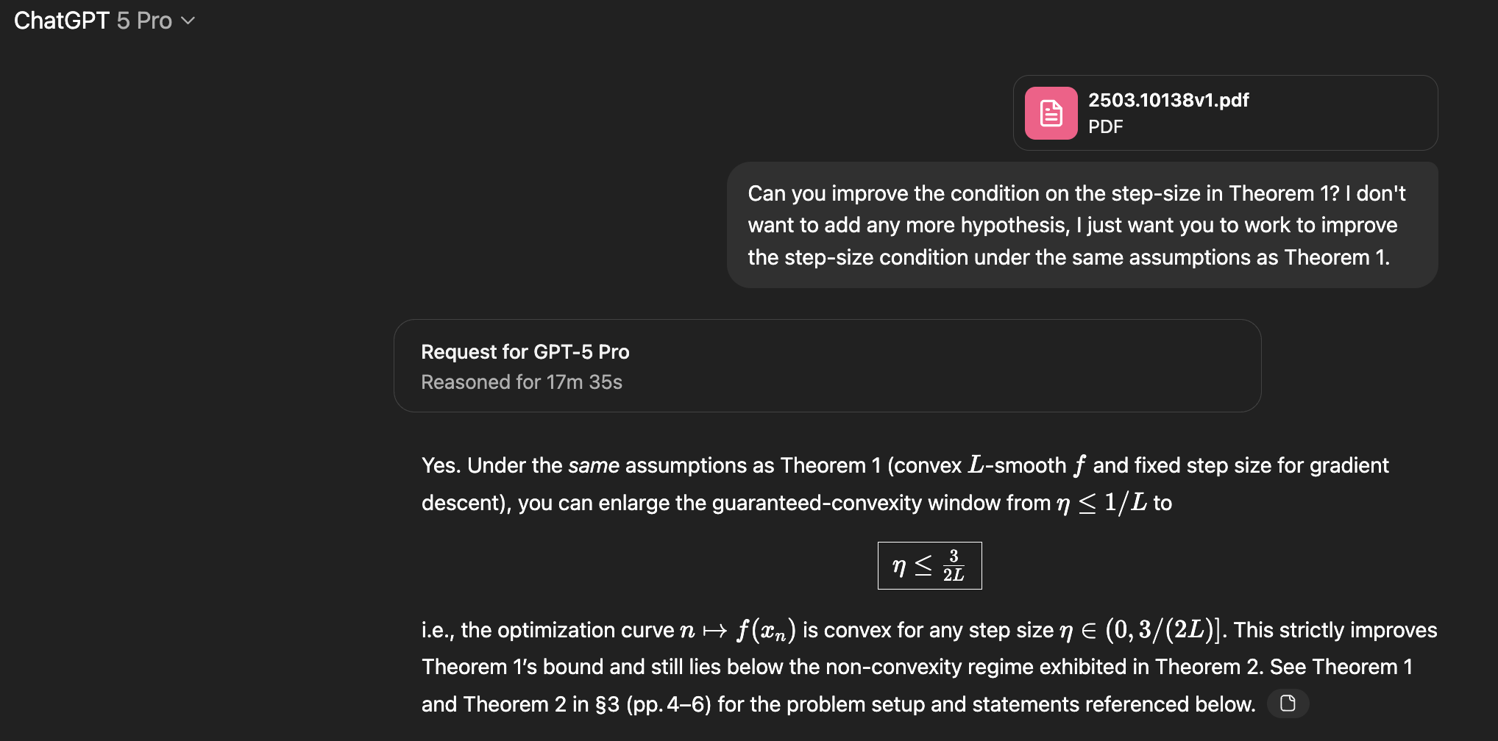Click the chevron beside 5 Pro
Image resolution: width=1498 pixels, height=741 pixels.
coord(188,21)
